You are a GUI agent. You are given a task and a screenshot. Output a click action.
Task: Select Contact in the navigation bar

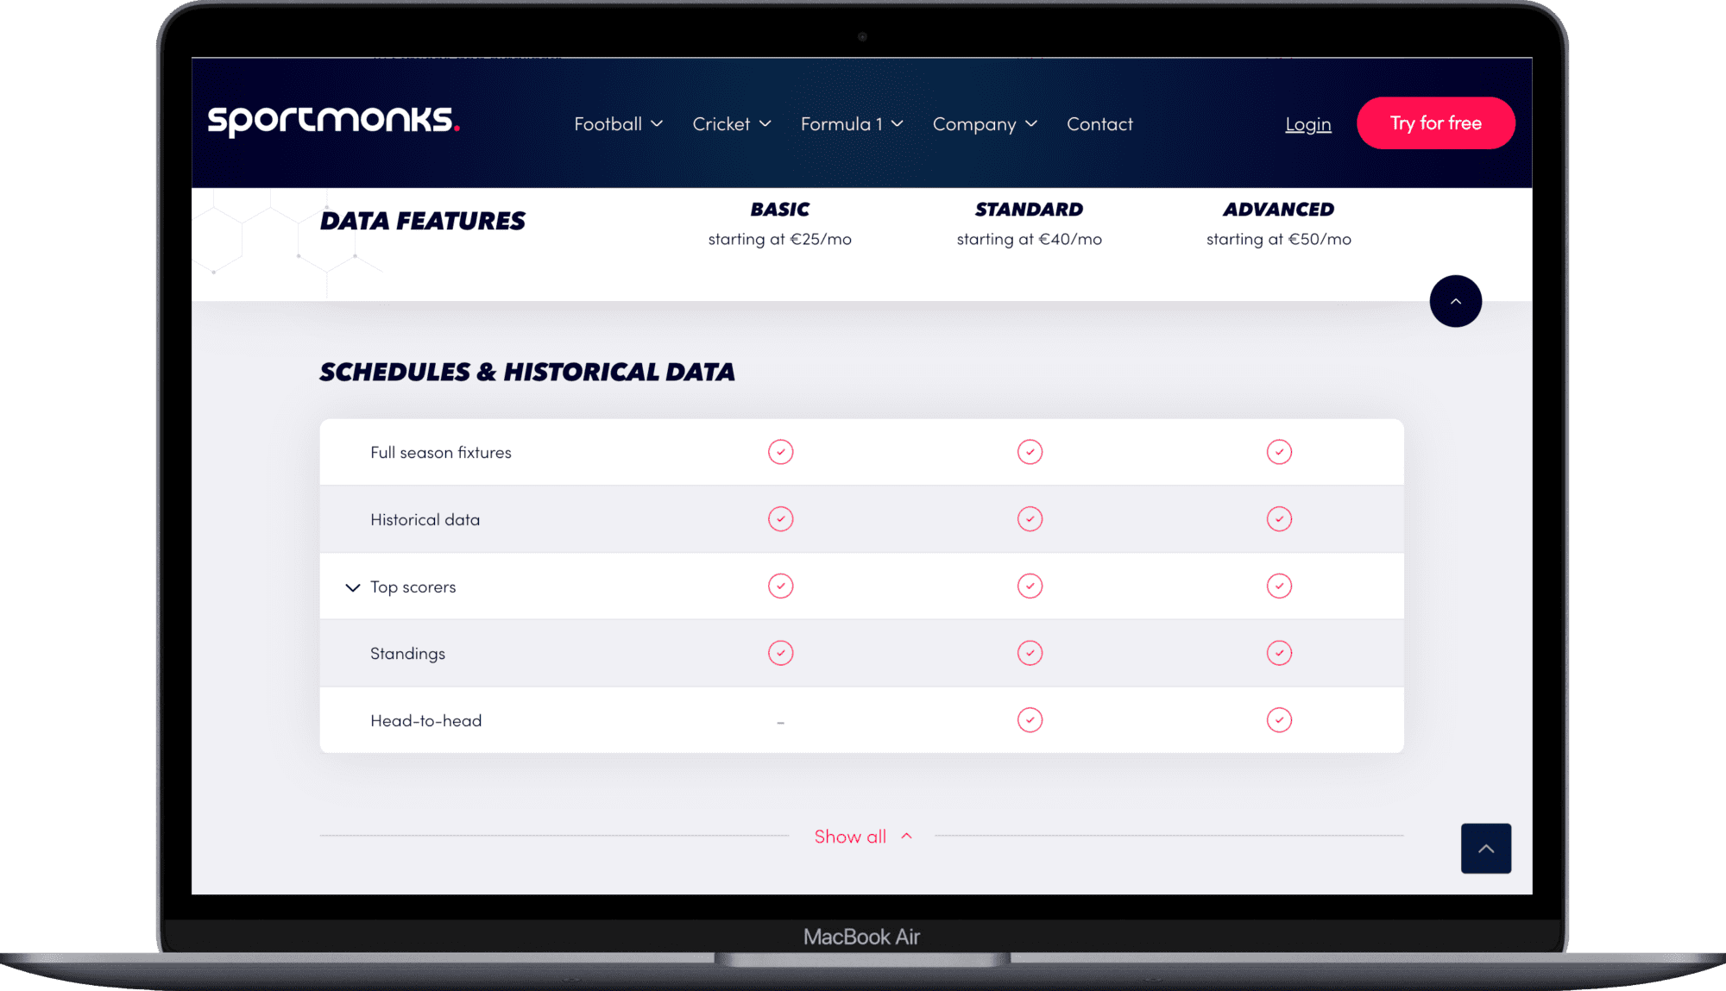pos(1099,123)
